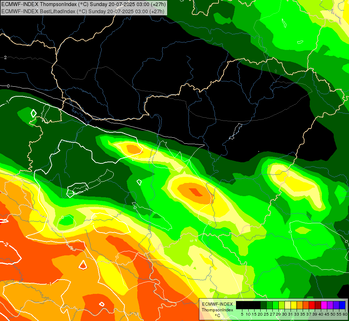Click the legend's ThompsonIndex label
349x321 pixels.
coord(217,310)
